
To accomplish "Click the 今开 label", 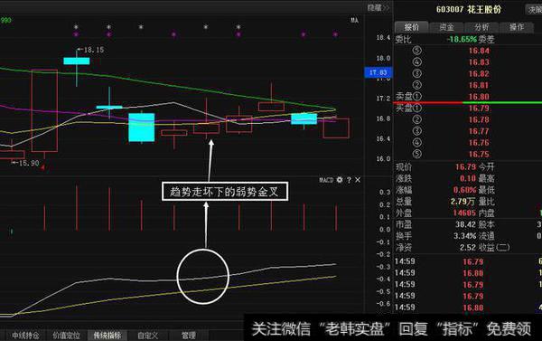I will click(487, 166).
